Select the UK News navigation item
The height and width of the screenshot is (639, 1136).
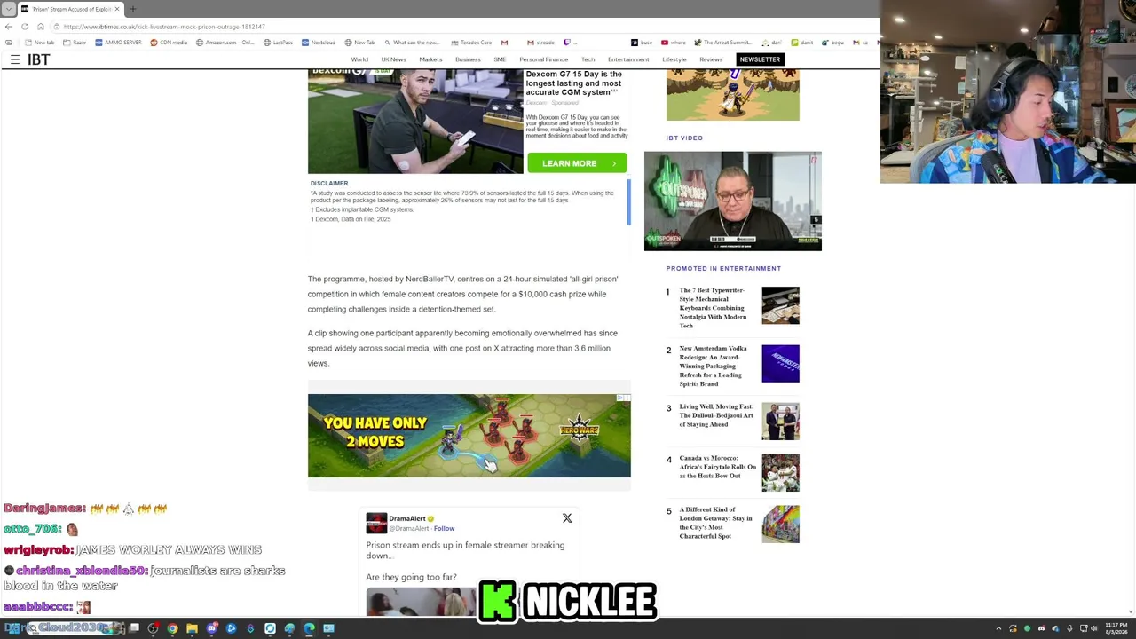[393, 59]
